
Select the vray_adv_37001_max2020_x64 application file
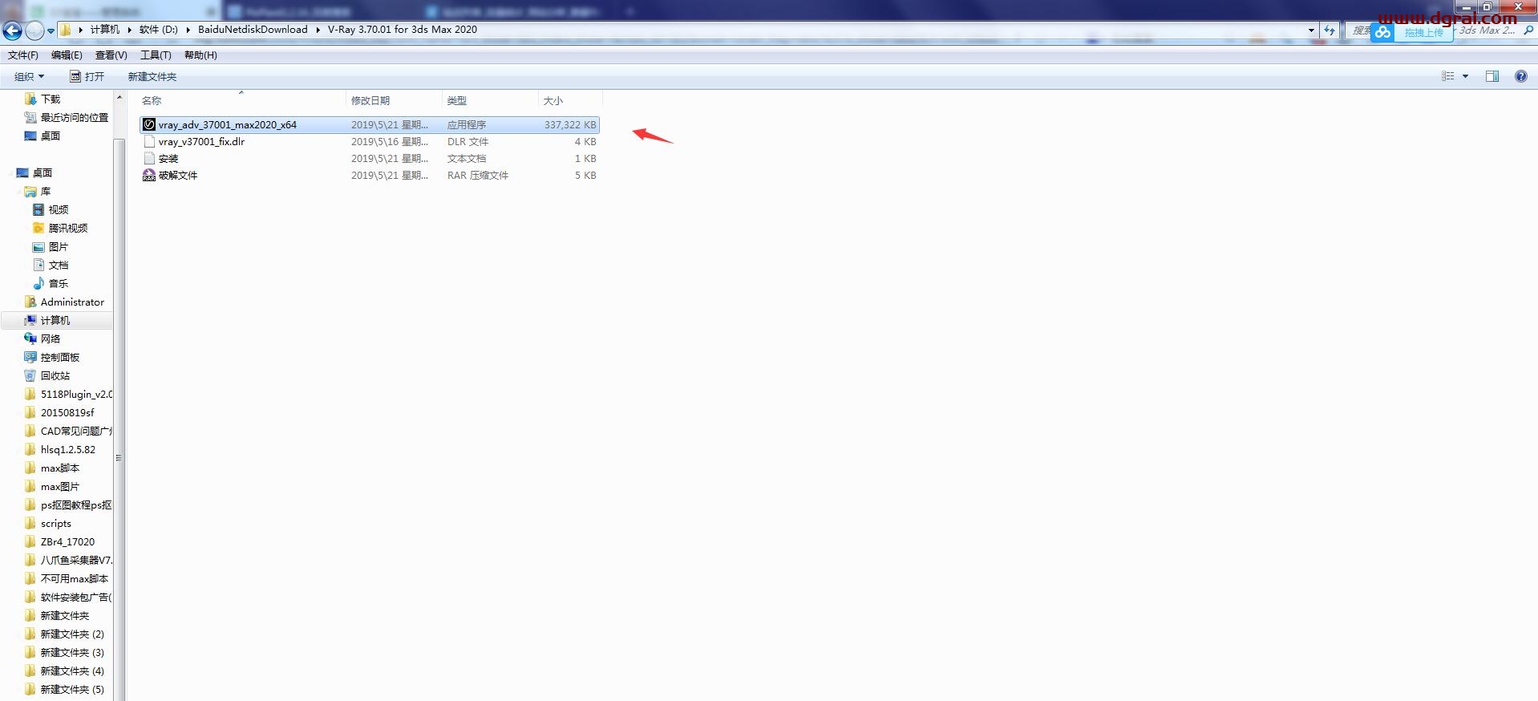[227, 125]
